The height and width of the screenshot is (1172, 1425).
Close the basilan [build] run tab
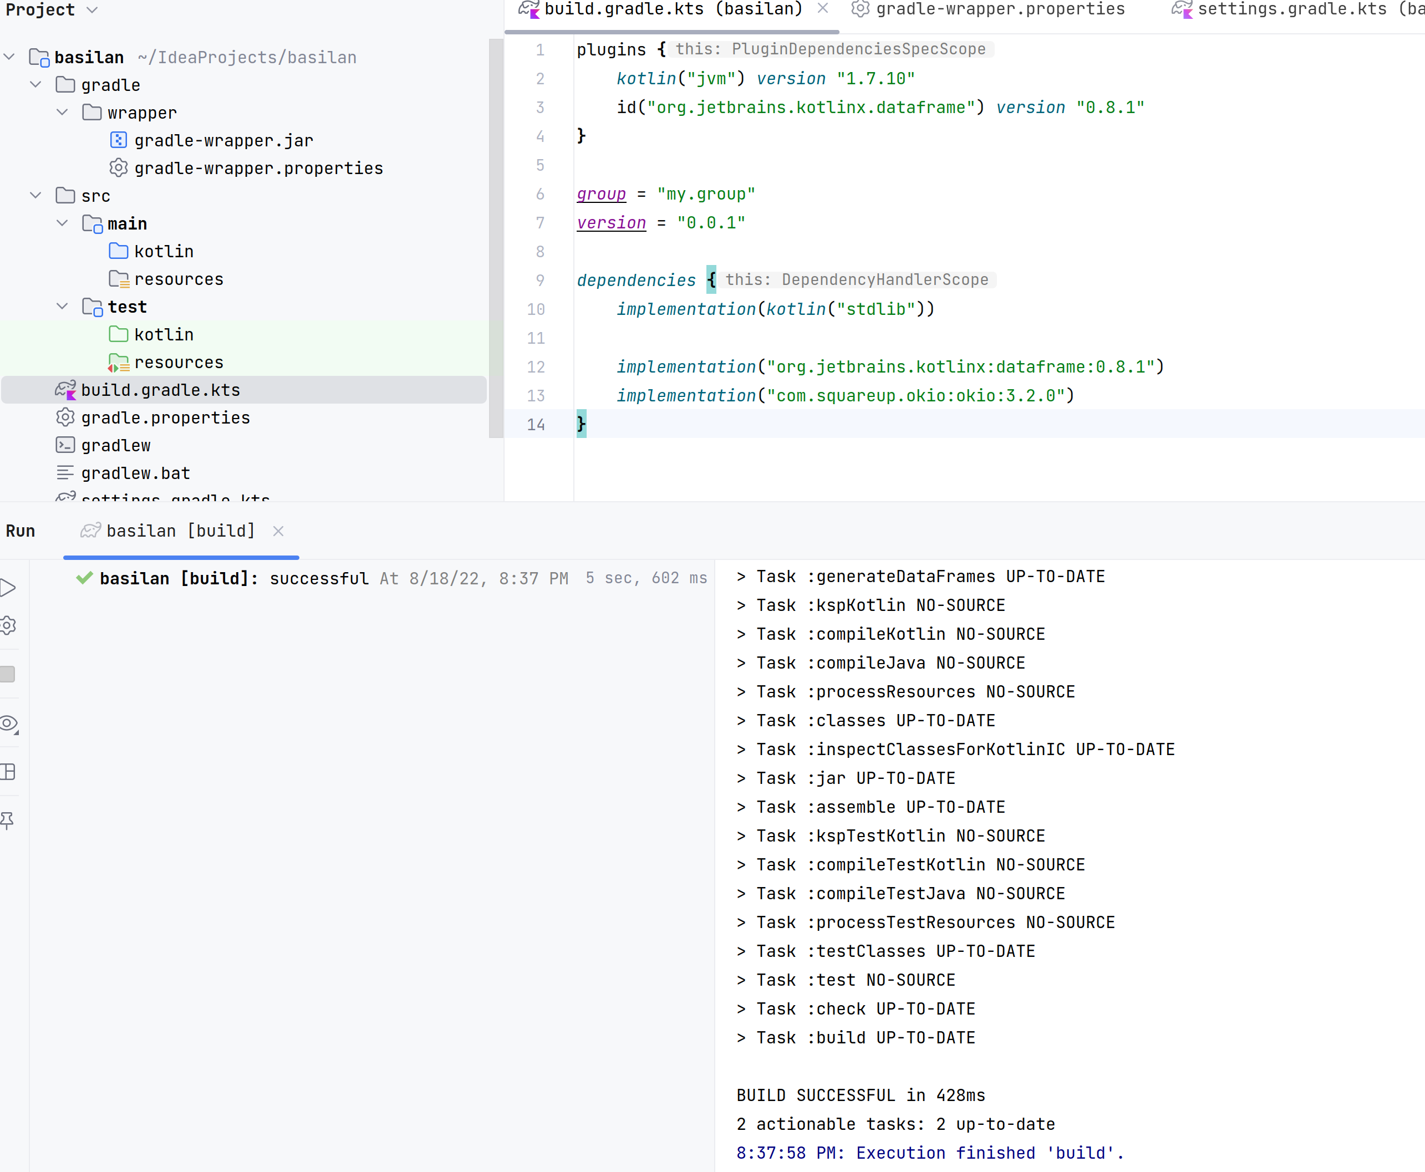tap(278, 531)
